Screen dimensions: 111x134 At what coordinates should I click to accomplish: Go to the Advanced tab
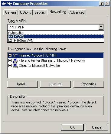[x=77, y=12]
